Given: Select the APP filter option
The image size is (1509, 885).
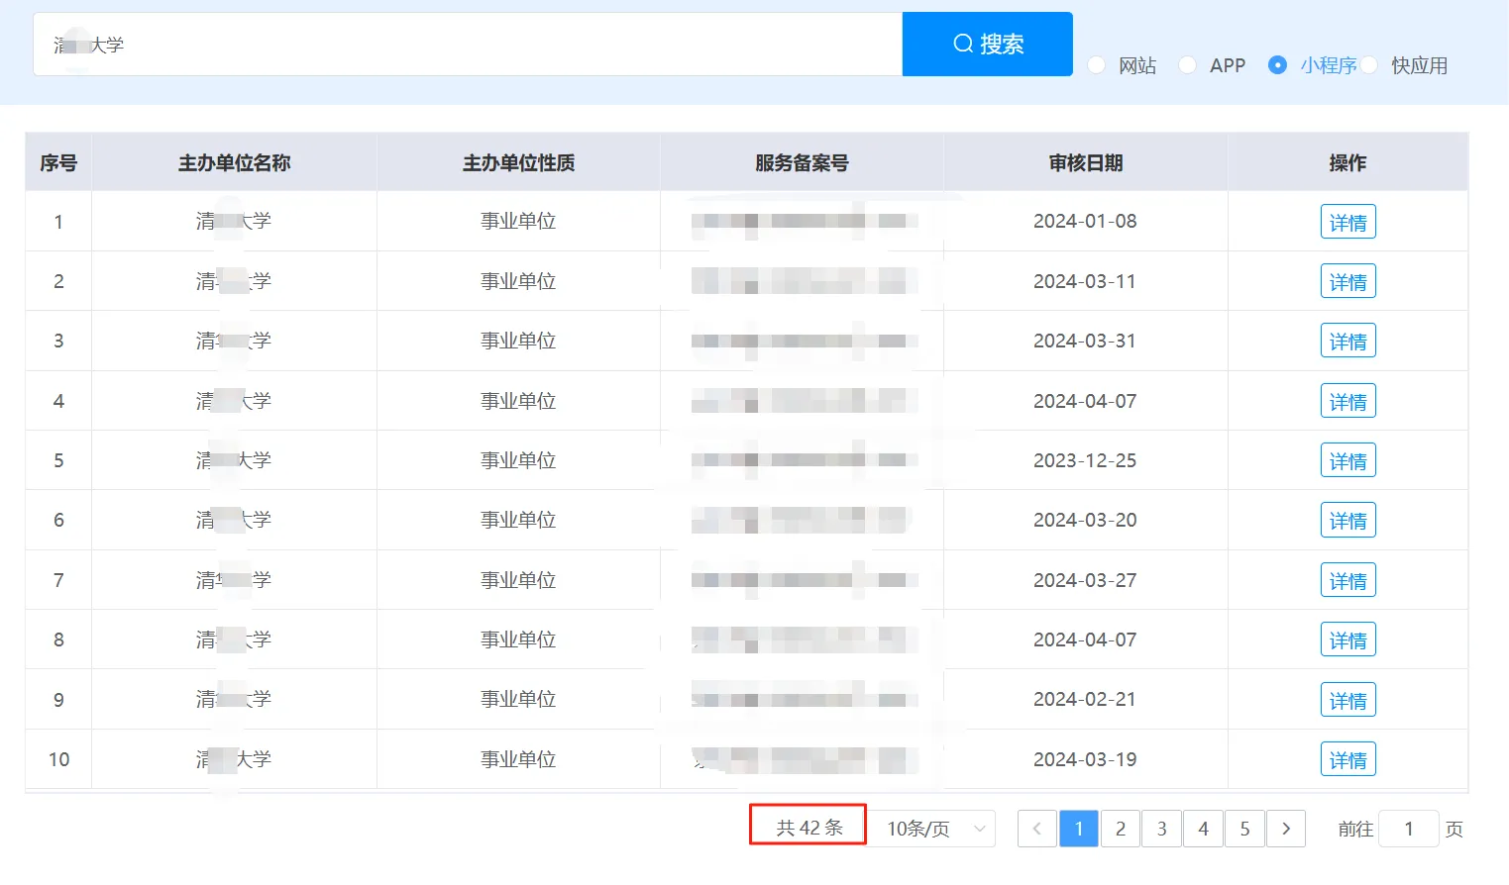Looking at the screenshot, I should click(1186, 64).
